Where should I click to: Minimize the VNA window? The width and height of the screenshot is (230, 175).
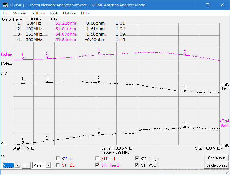click(193, 5)
